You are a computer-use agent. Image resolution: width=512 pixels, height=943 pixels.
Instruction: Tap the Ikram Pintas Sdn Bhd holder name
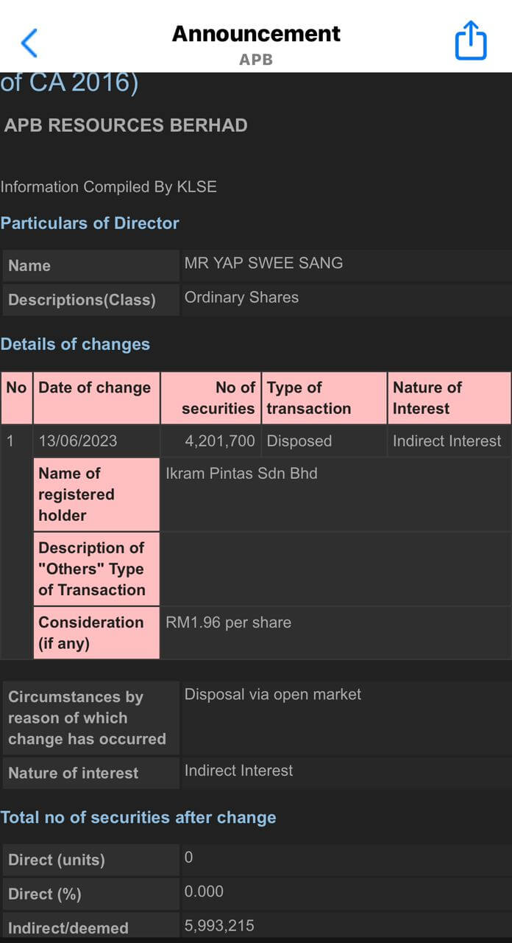click(x=241, y=474)
